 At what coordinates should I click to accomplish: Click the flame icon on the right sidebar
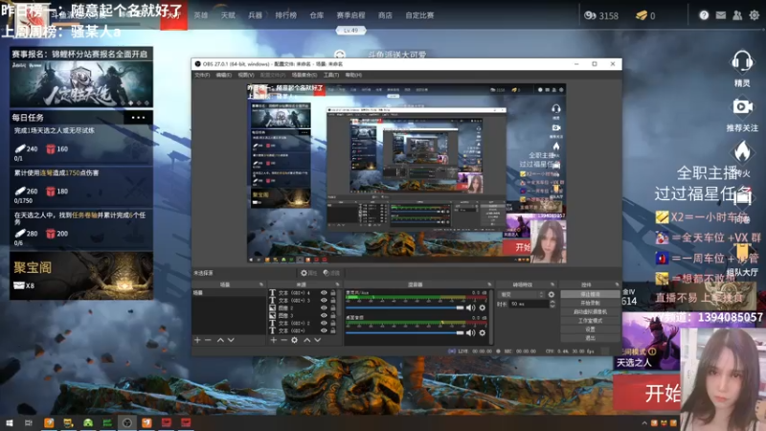pyautogui.click(x=742, y=151)
